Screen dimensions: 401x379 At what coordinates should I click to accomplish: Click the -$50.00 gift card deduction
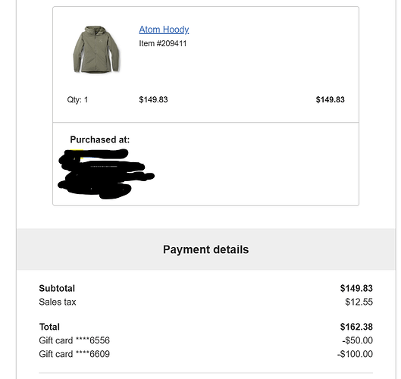pyautogui.click(x=358, y=340)
